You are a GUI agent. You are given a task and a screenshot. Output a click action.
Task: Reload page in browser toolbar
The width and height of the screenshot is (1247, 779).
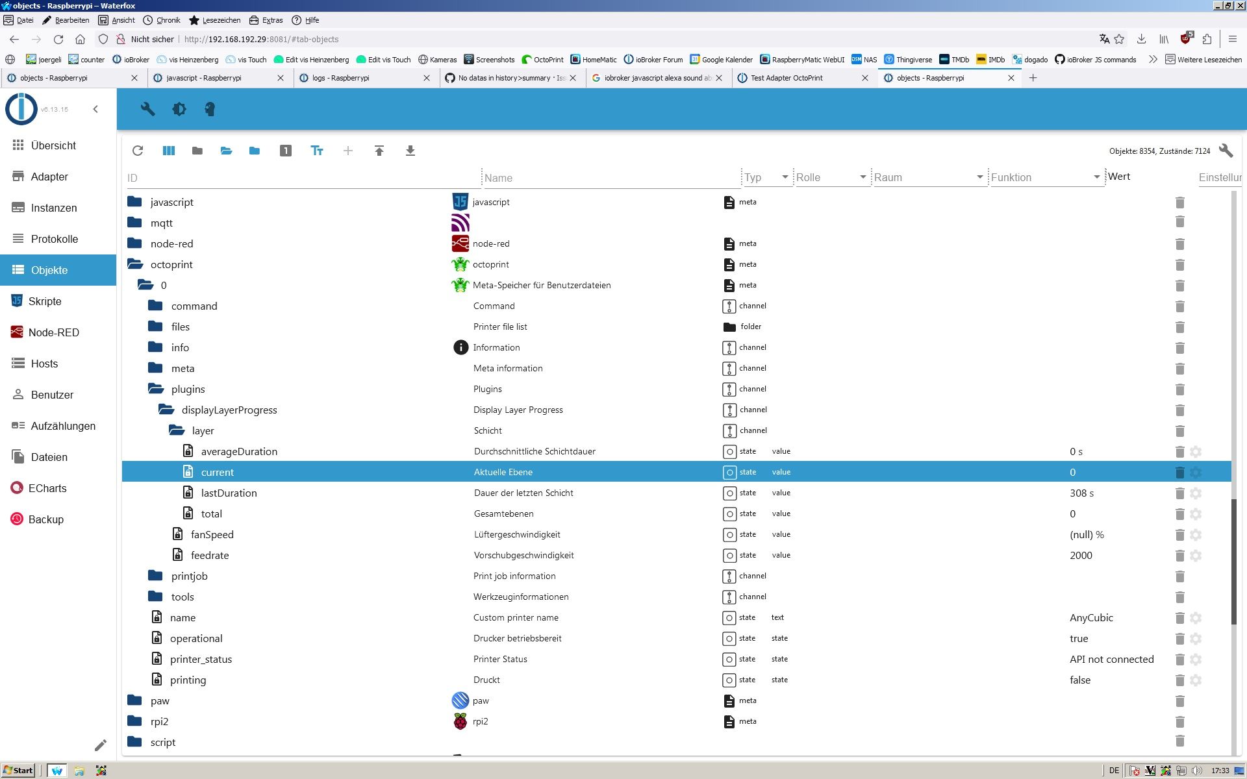pyautogui.click(x=58, y=39)
